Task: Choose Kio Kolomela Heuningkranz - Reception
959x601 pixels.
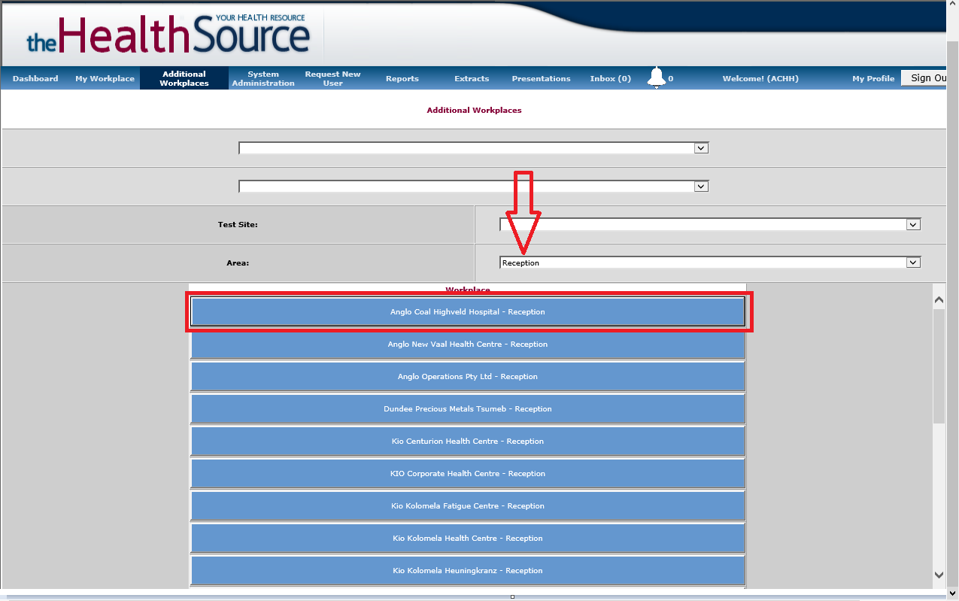Action: (468, 570)
